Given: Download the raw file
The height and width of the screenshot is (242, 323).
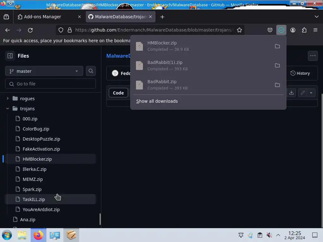Looking at the screenshot, I should coord(291,93).
